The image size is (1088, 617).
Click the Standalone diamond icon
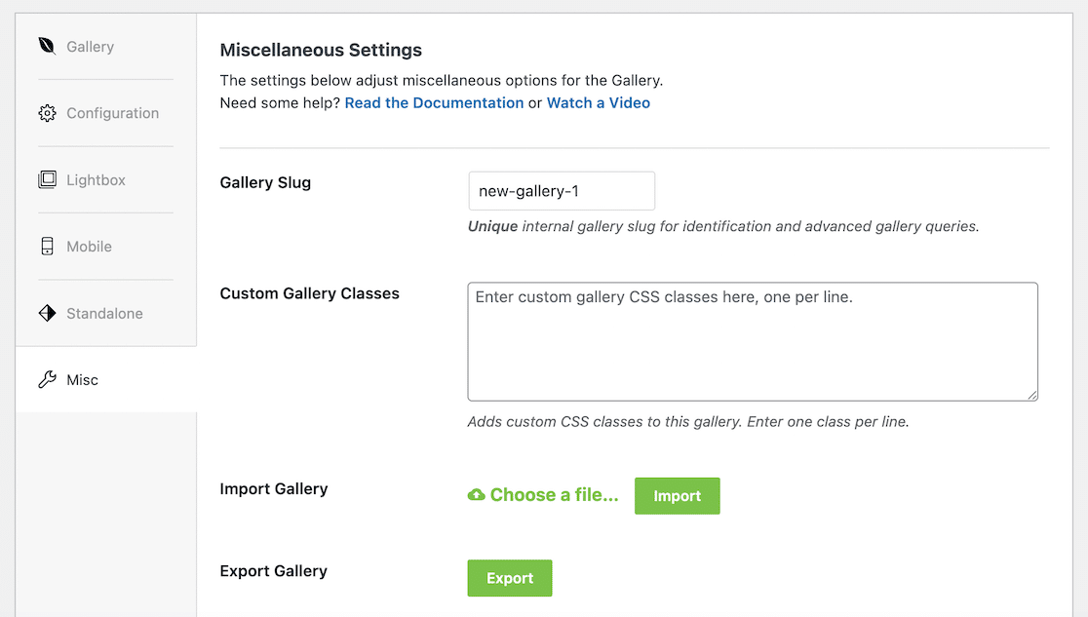(x=47, y=313)
